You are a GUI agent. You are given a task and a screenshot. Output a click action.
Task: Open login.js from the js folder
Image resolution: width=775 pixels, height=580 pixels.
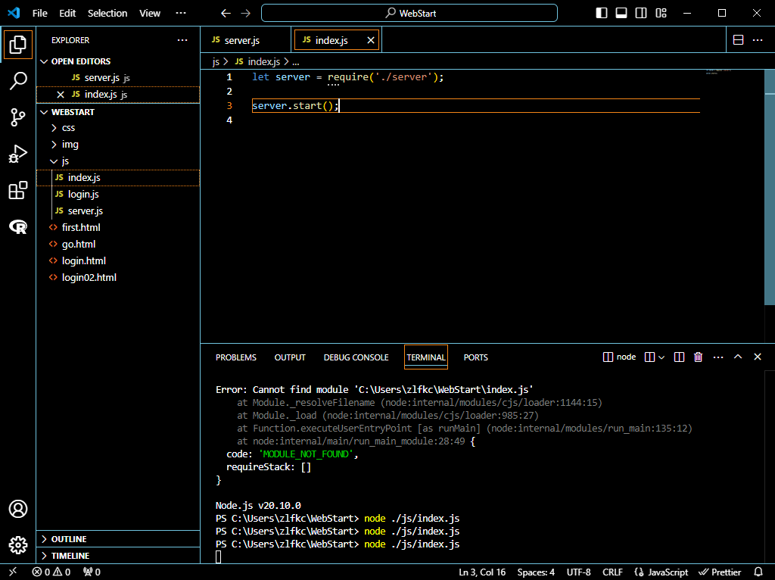click(x=118, y=195)
